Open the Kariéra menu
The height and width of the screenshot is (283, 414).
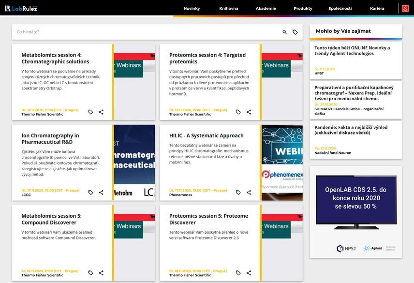[377, 8]
